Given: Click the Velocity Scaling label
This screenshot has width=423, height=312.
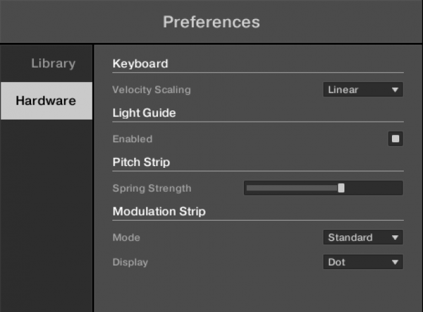Looking at the screenshot, I should coord(151,90).
